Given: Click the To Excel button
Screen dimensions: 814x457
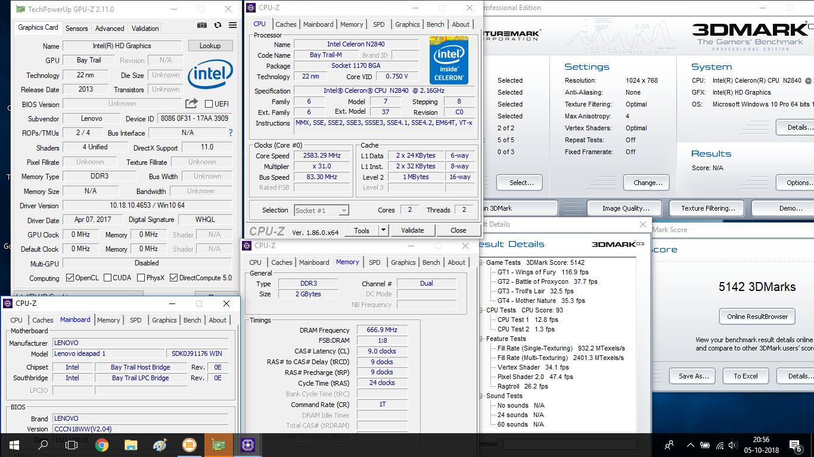Looking at the screenshot, I should click(745, 376).
